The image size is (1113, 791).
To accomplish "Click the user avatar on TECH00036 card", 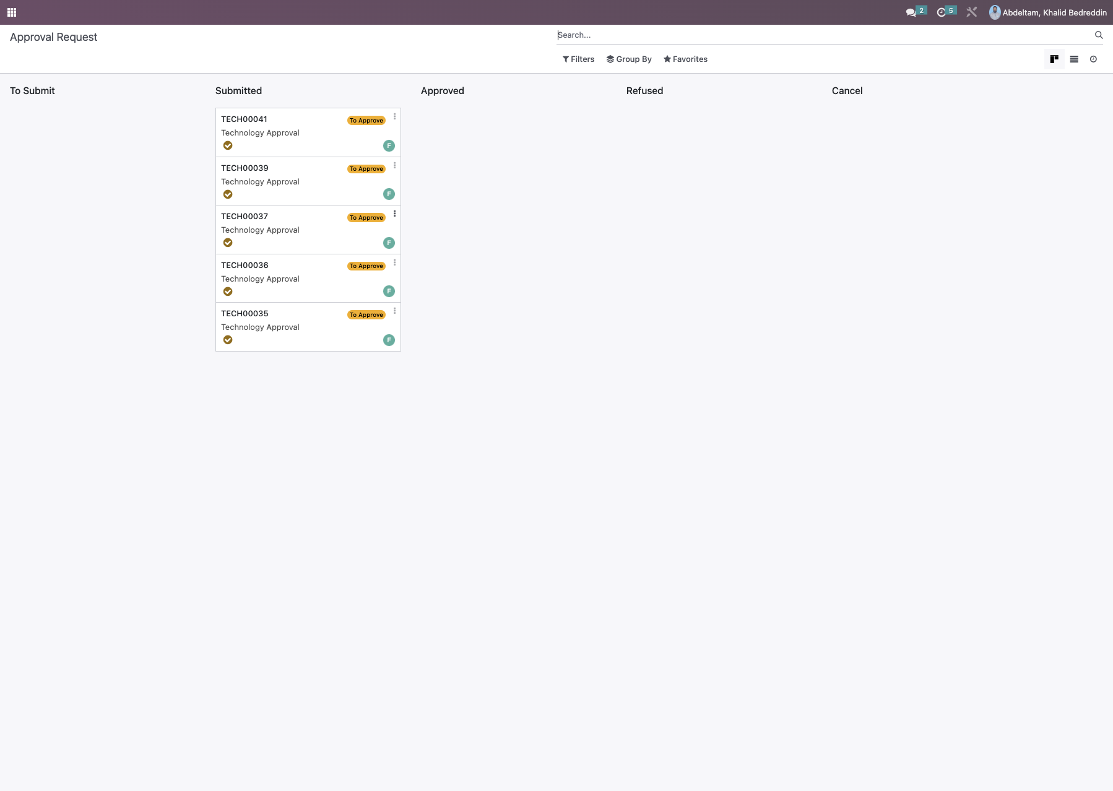I will coord(389,292).
